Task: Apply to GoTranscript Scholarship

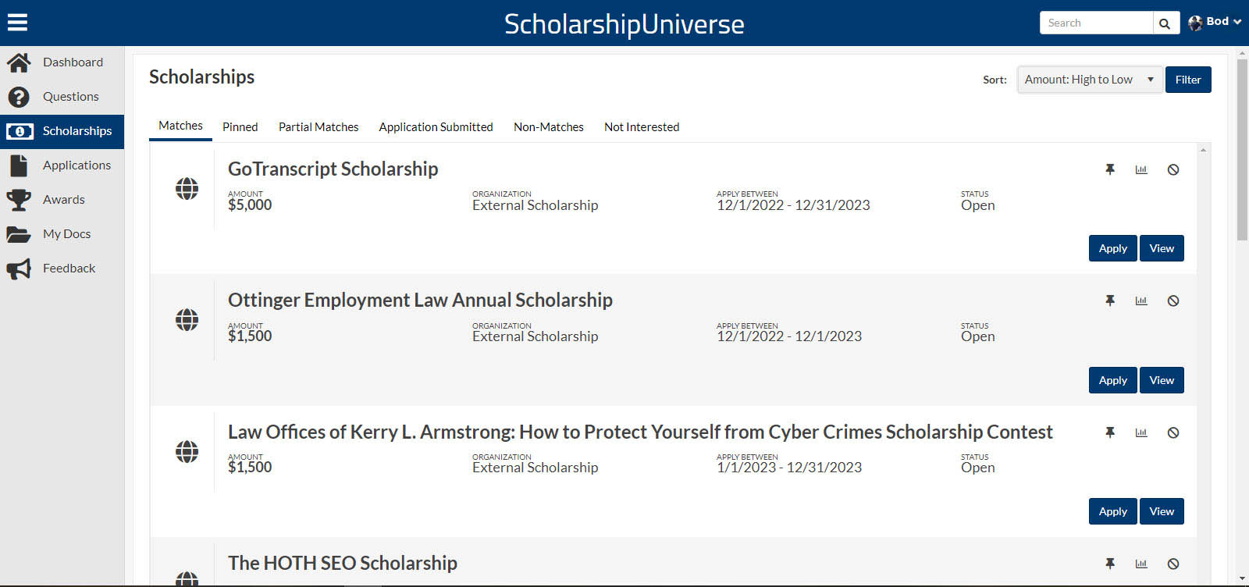Action: tap(1112, 248)
